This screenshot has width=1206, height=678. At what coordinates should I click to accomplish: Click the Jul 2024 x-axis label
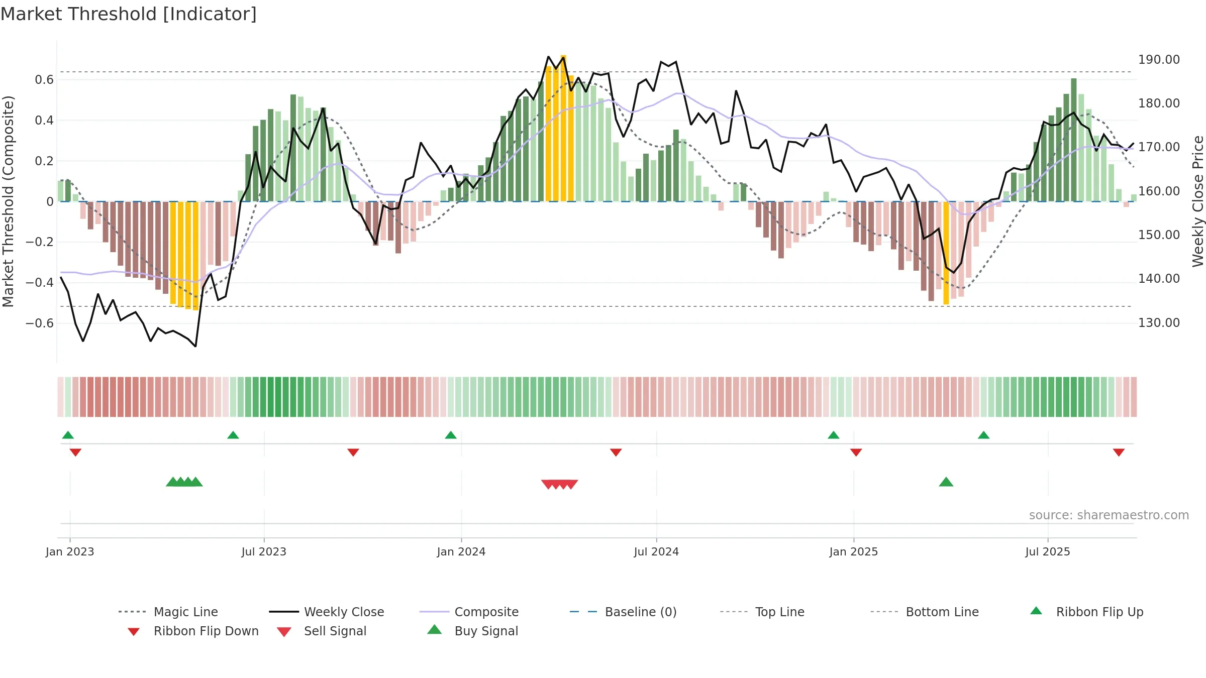tap(656, 552)
